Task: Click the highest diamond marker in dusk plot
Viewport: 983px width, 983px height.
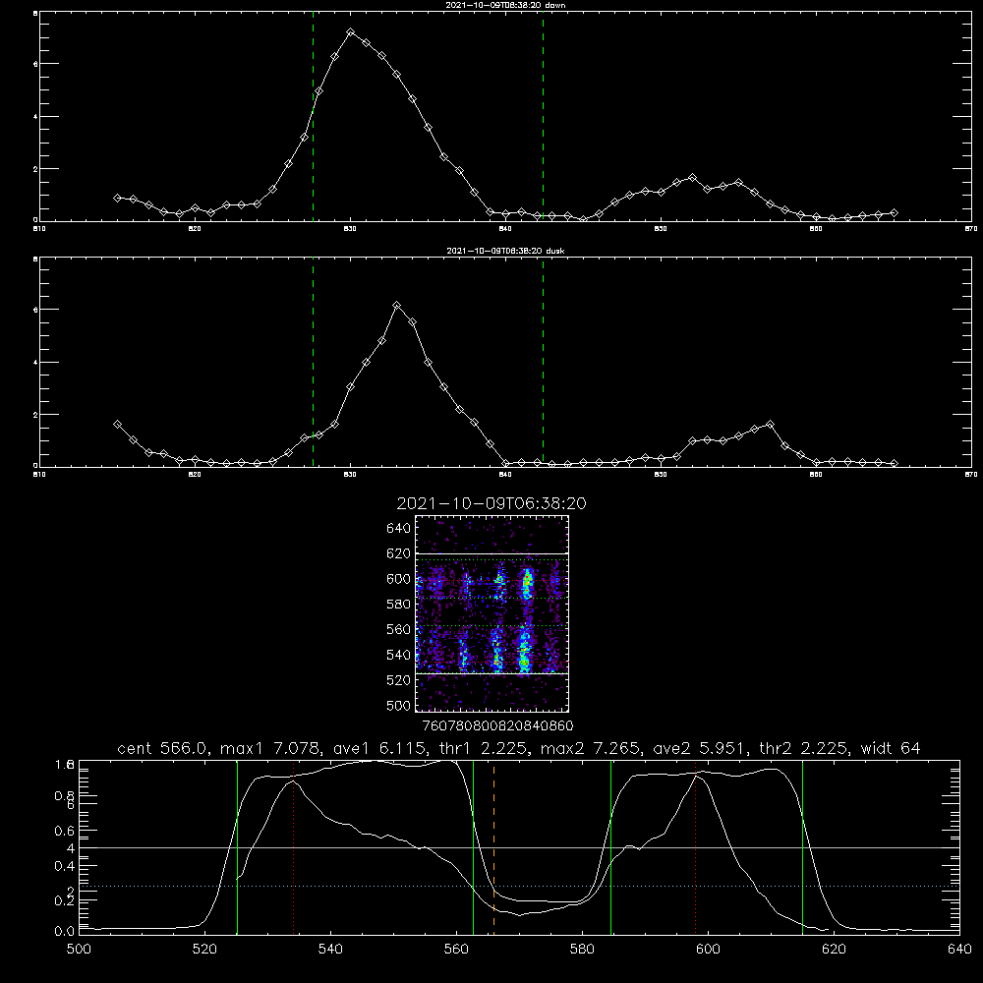Action: [x=396, y=306]
